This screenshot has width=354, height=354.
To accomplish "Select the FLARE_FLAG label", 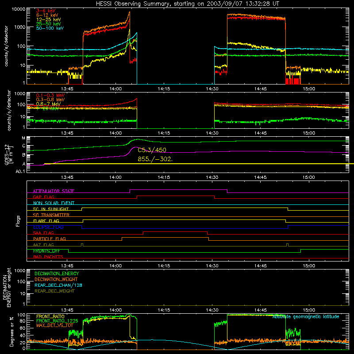I will pos(46,221).
